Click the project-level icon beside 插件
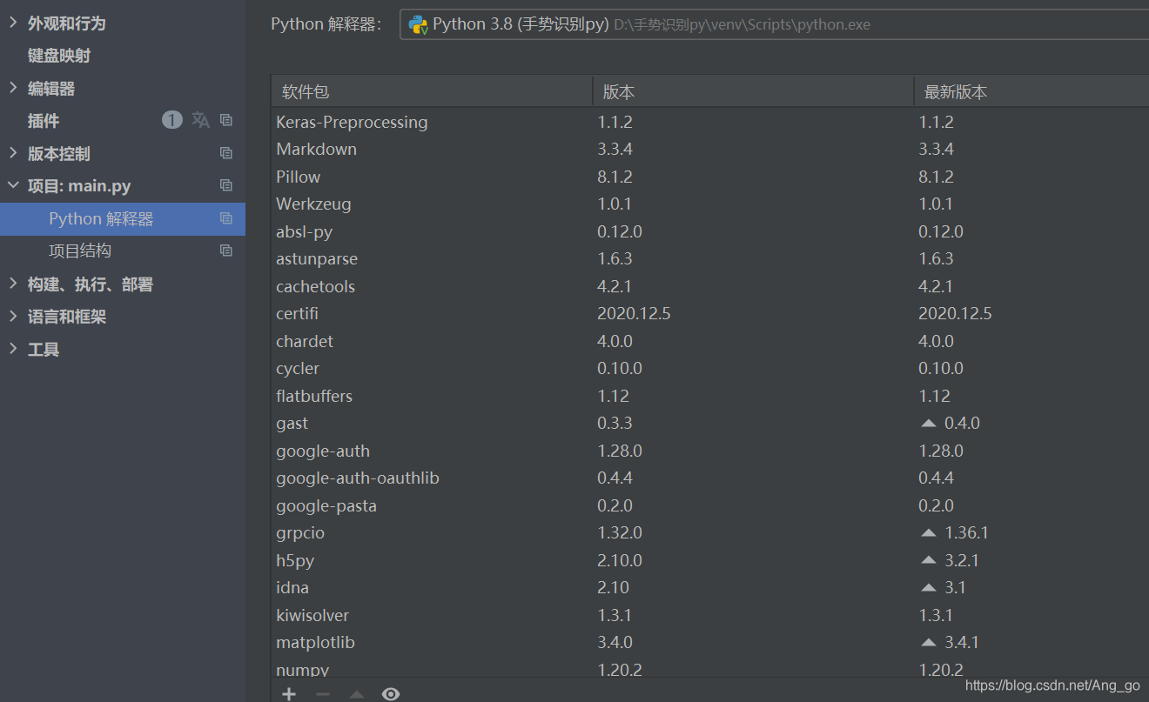 [x=226, y=120]
